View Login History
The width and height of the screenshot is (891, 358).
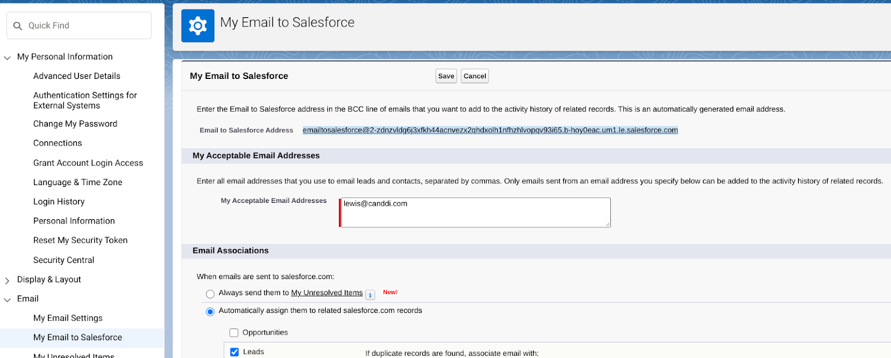(x=59, y=202)
